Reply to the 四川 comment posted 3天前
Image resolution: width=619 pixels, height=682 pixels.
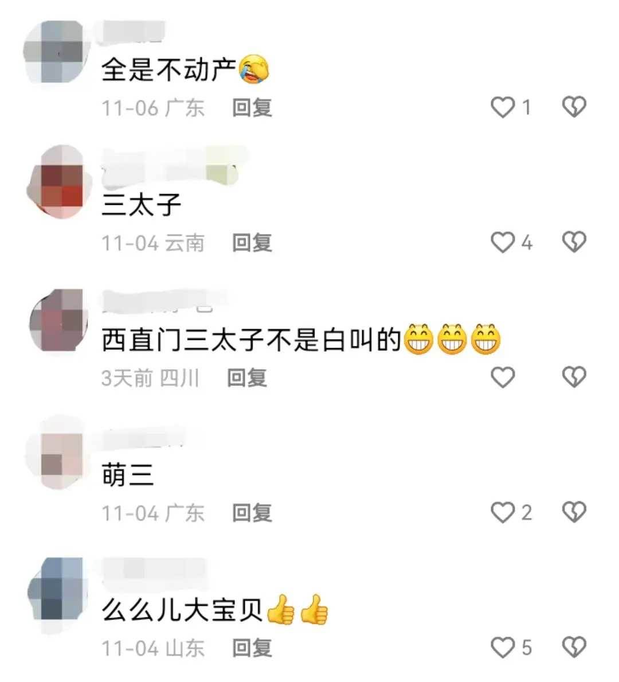point(247,377)
